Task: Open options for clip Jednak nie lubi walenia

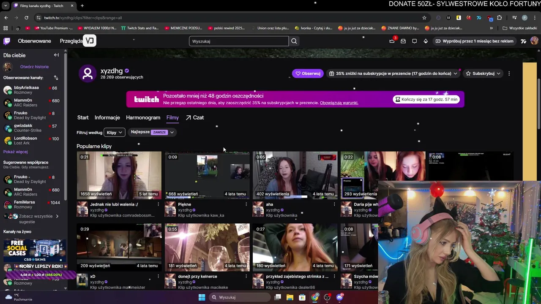Action: pyautogui.click(x=158, y=204)
